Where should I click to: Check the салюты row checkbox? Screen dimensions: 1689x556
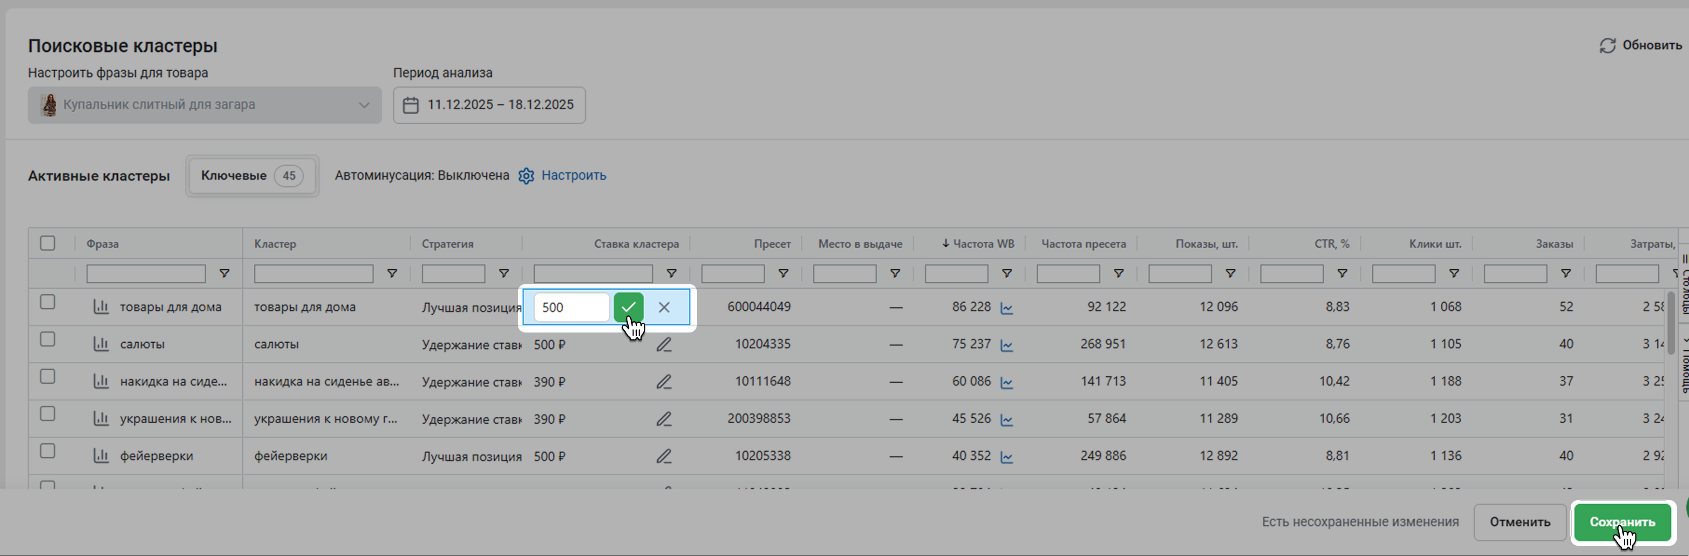[x=47, y=339]
